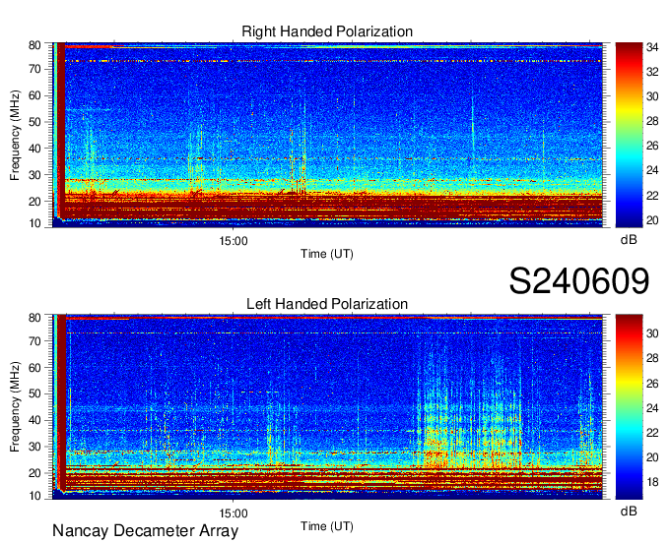This screenshot has width=670, height=543.
Task: Click the right-handed polarization spectrogram image
Action: [327, 135]
